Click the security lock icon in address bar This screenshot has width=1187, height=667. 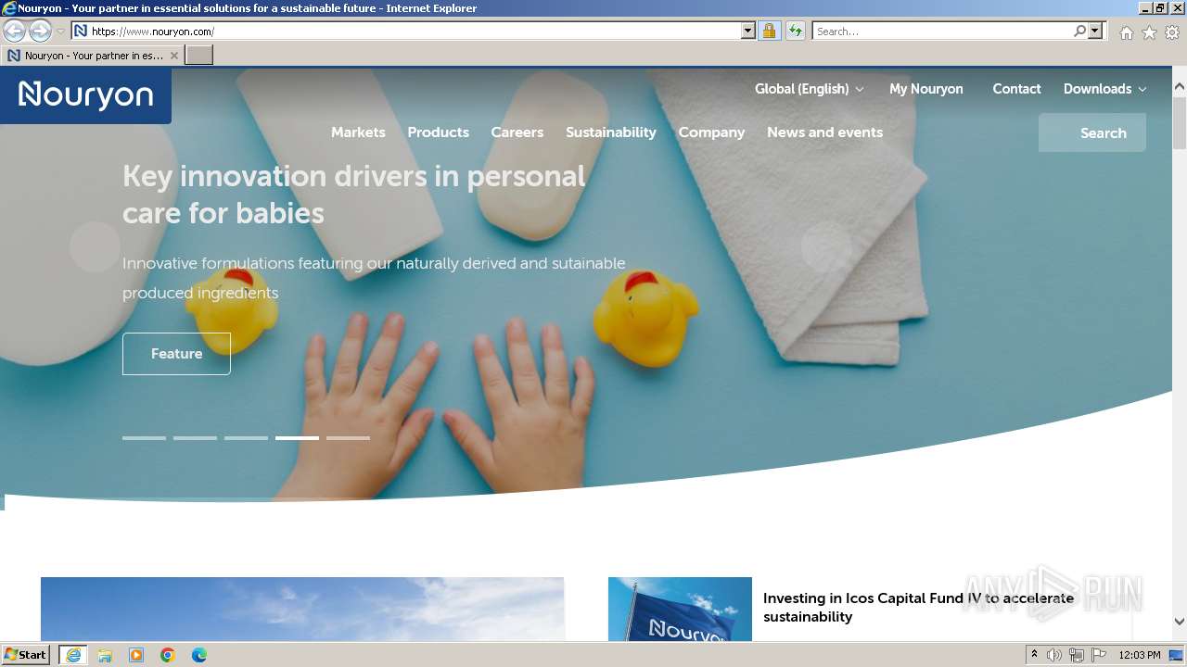[769, 31]
